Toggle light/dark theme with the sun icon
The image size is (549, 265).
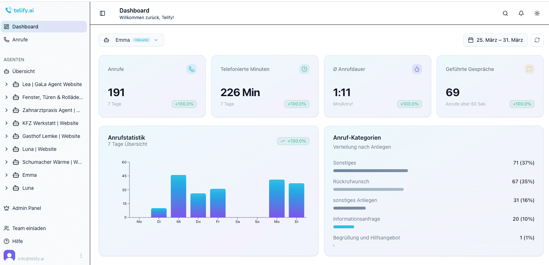[x=537, y=13]
